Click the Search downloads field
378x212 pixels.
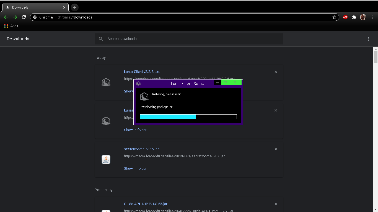191,39
